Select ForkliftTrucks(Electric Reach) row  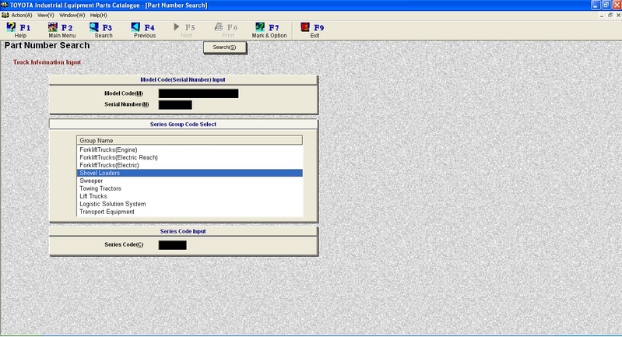tap(189, 157)
